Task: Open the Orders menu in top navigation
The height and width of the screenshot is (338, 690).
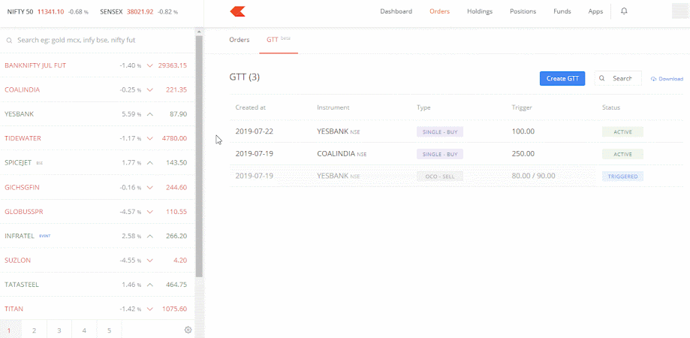Action: click(x=440, y=11)
